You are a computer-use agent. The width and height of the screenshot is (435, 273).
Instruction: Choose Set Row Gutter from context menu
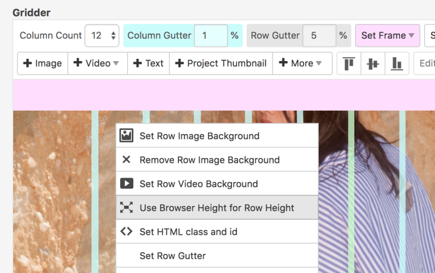click(172, 256)
